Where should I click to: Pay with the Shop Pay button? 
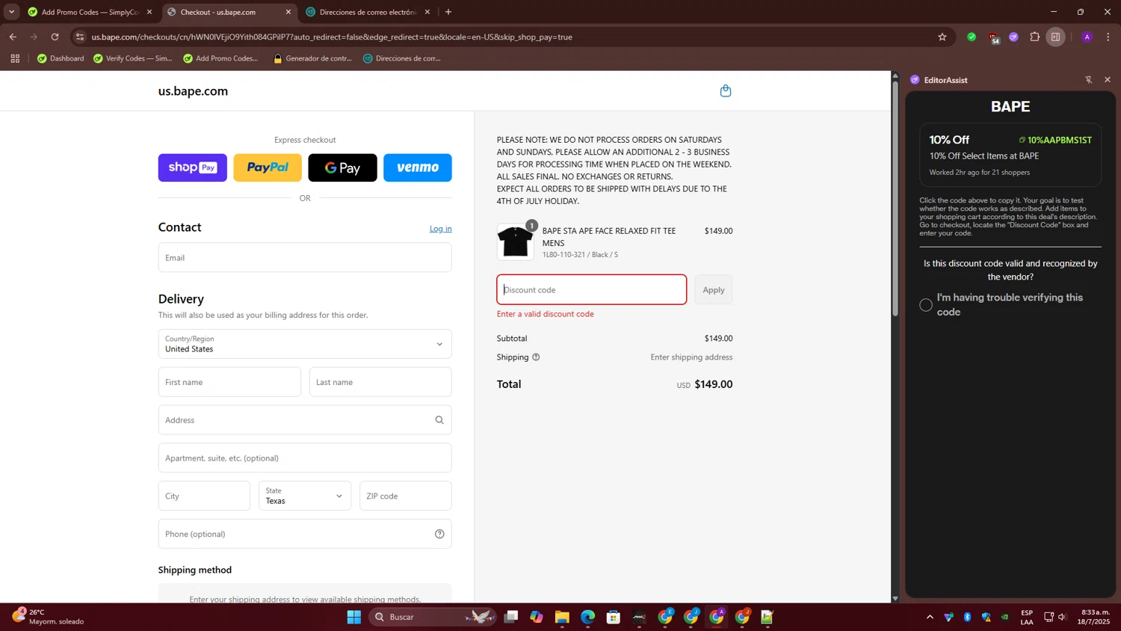[193, 167]
